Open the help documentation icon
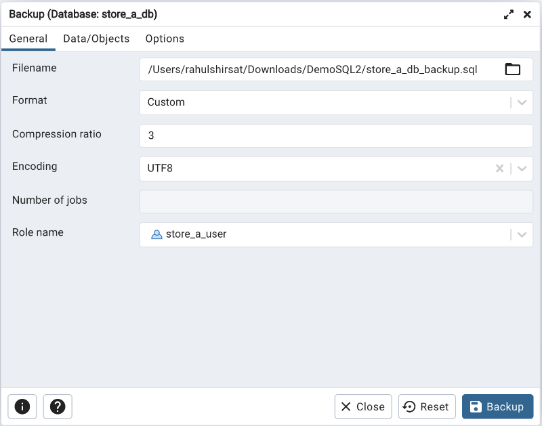This screenshot has width=542, height=426. 58,406
